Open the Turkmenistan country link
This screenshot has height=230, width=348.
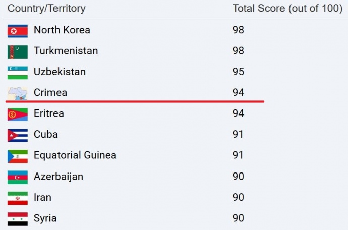66,51
